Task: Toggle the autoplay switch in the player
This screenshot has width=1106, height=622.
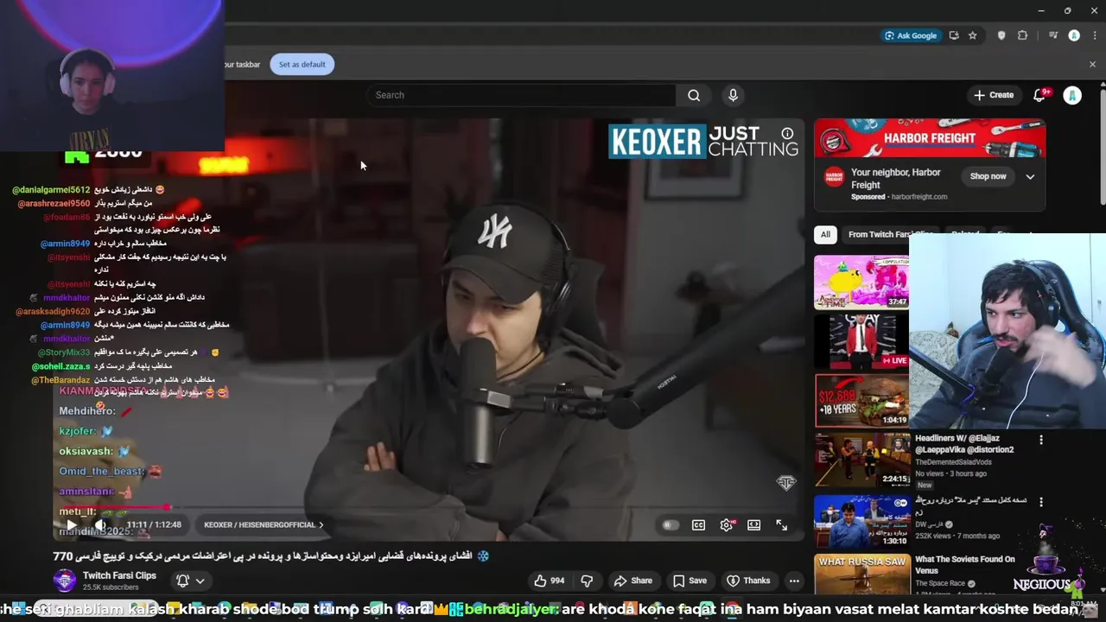Action: click(671, 524)
